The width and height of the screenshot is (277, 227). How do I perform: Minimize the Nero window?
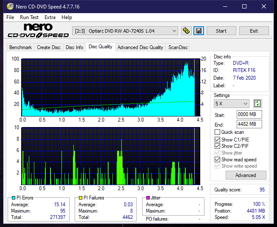coord(225,6)
